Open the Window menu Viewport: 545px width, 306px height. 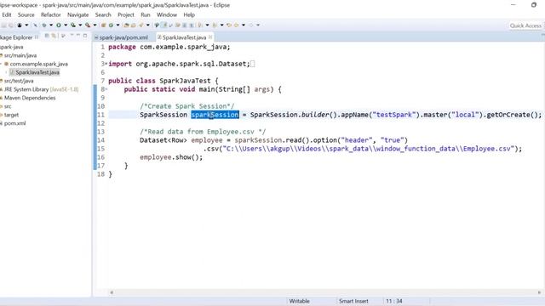[x=167, y=15]
